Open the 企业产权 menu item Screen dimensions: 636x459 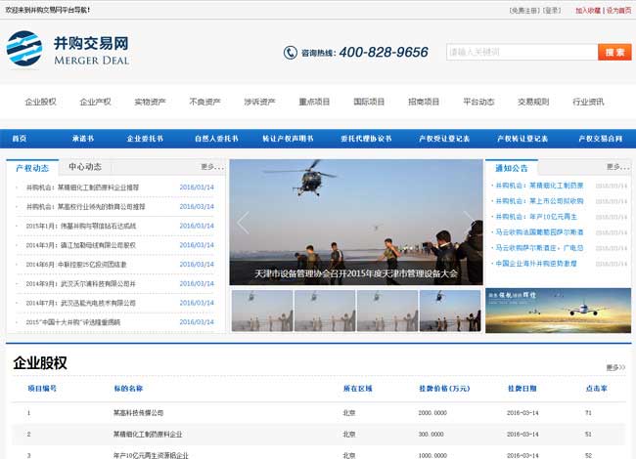(x=95, y=102)
